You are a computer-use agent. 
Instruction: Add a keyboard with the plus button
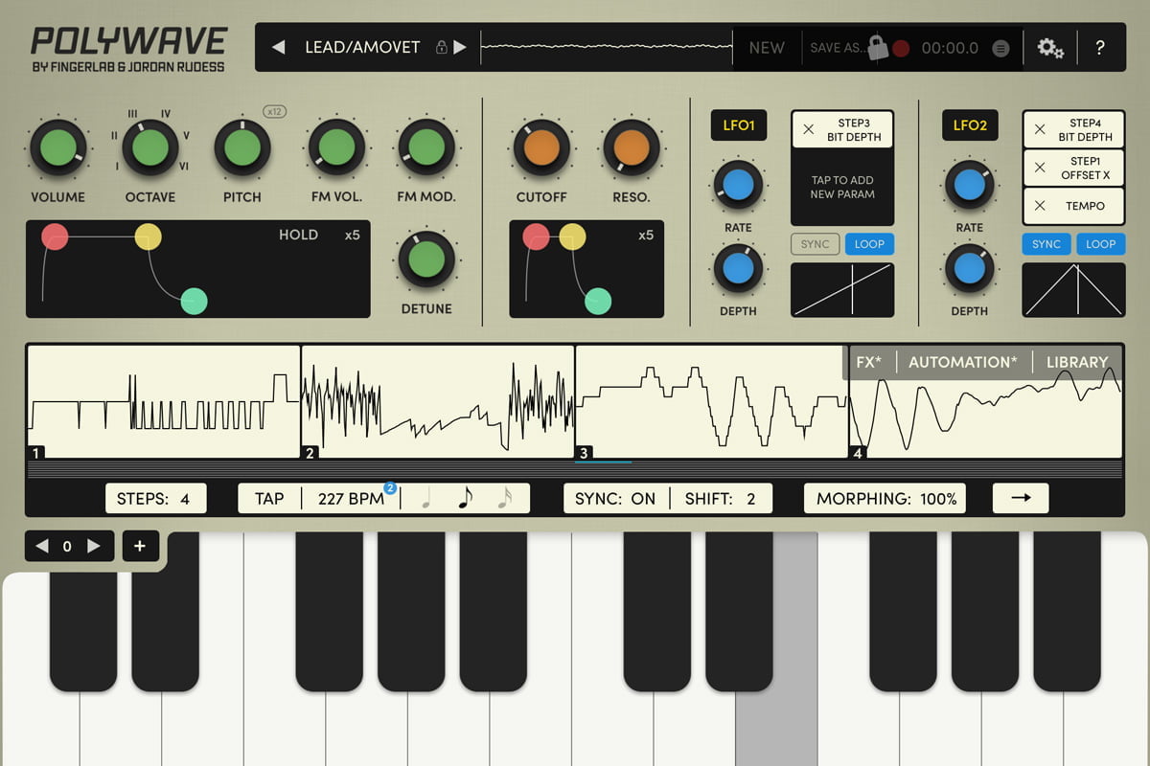(x=140, y=546)
